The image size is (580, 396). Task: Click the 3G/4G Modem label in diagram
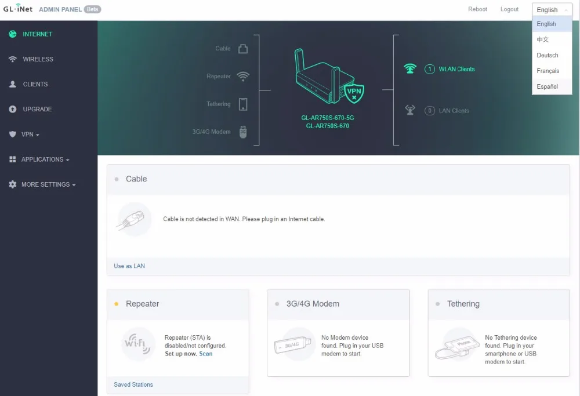211,132
